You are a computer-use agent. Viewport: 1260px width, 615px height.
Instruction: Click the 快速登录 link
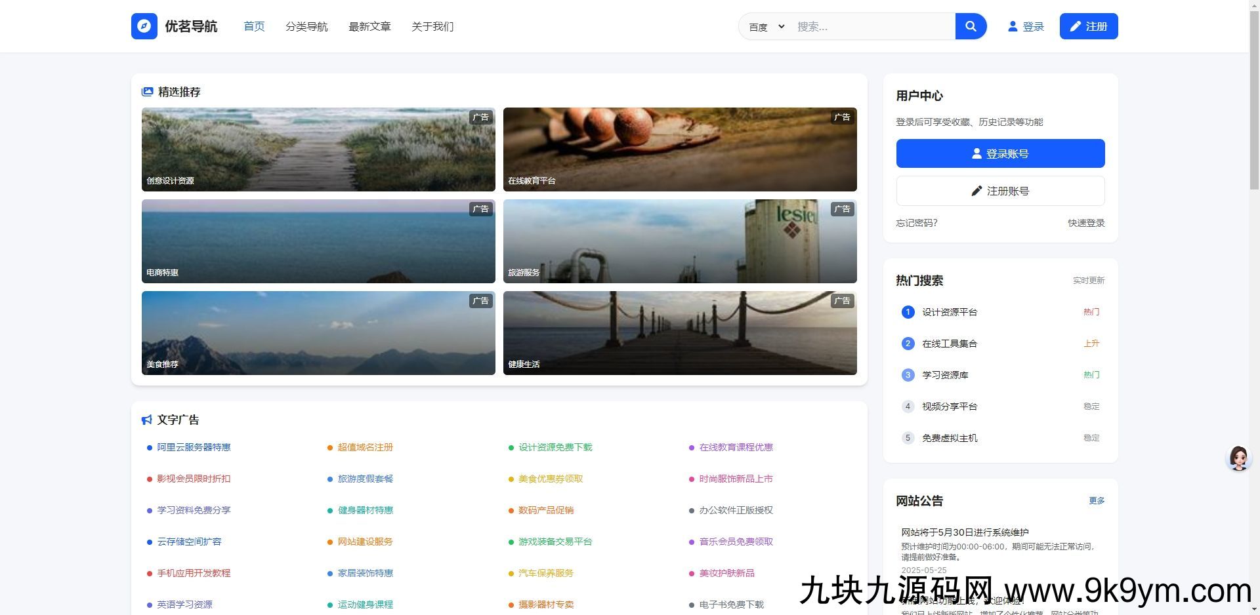(1085, 223)
